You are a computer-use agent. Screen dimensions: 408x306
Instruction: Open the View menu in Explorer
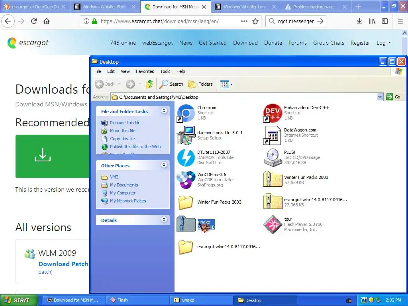[x=125, y=71]
